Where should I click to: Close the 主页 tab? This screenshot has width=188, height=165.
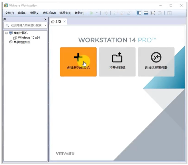coord(64,22)
